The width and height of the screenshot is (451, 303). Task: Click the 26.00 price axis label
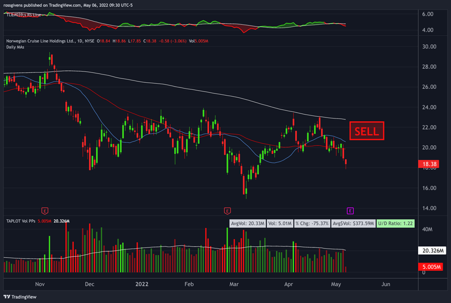[429, 87]
